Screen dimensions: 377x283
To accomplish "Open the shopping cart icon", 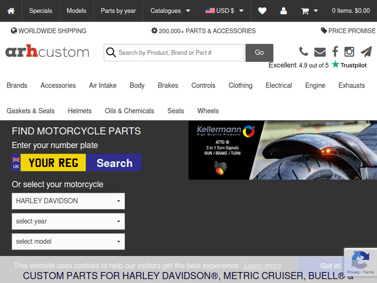I will pyautogui.click(x=305, y=11).
